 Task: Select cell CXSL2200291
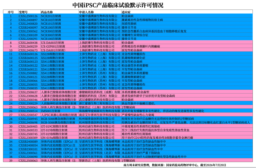pos(28,39)
